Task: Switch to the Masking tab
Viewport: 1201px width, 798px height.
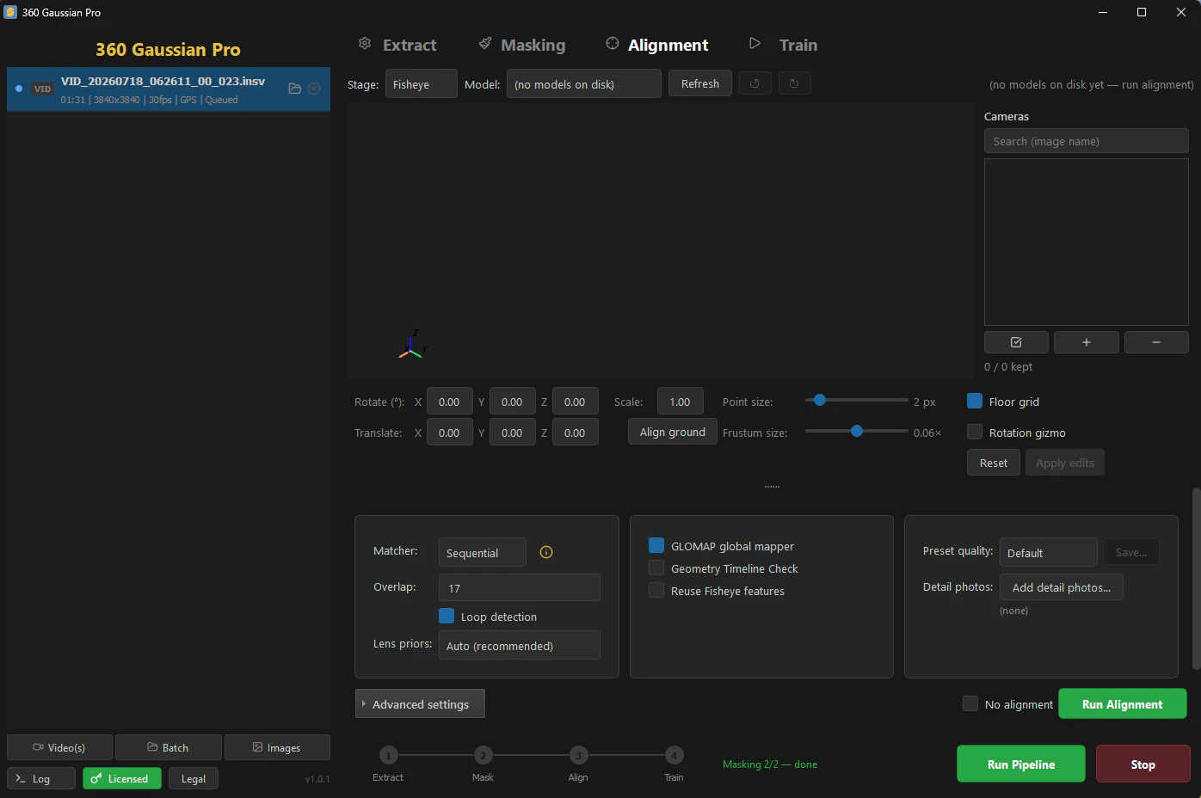Action: [x=522, y=45]
